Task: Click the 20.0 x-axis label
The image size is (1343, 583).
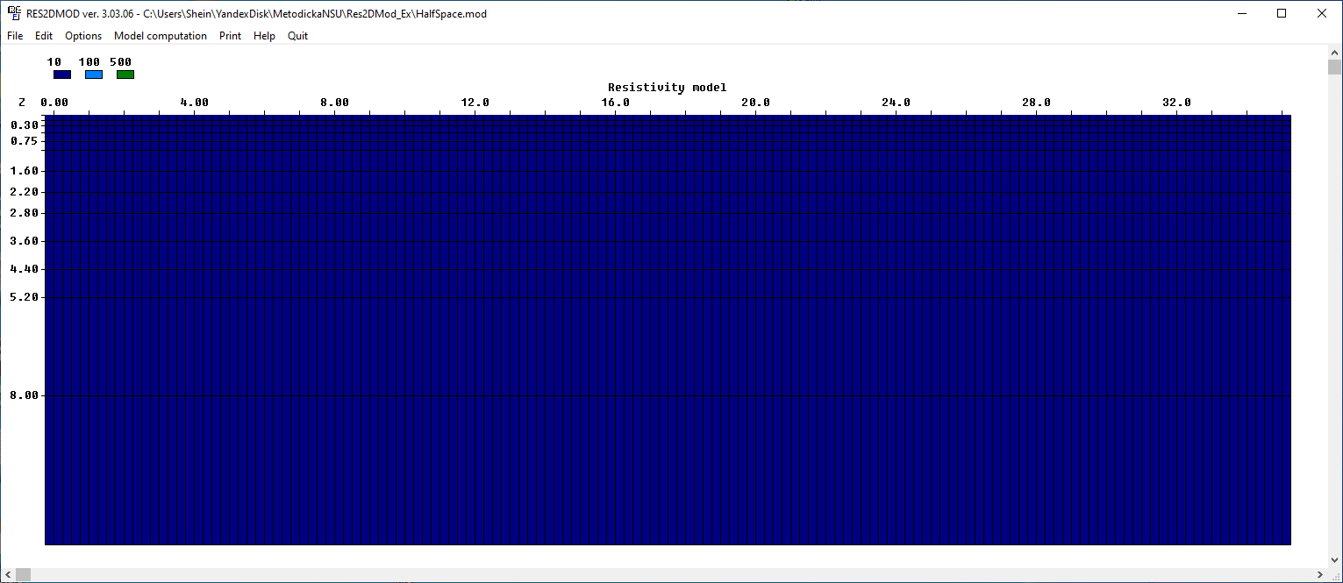Action: (x=756, y=103)
